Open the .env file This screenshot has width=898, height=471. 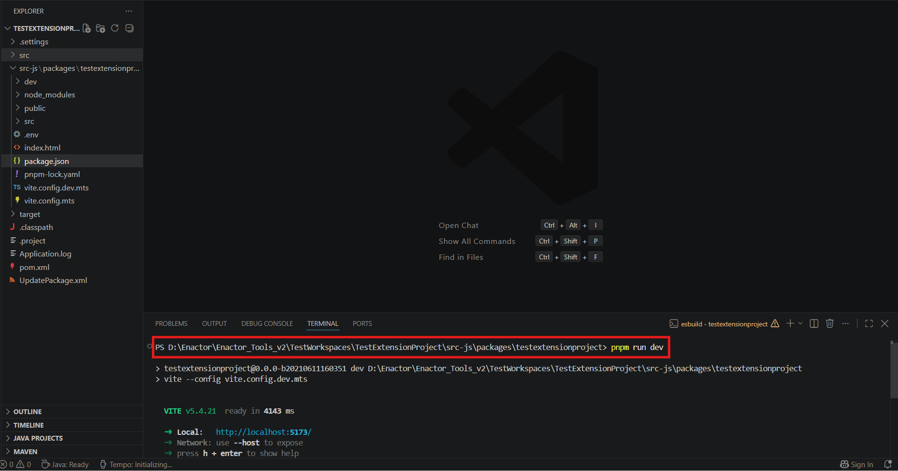point(72,135)
